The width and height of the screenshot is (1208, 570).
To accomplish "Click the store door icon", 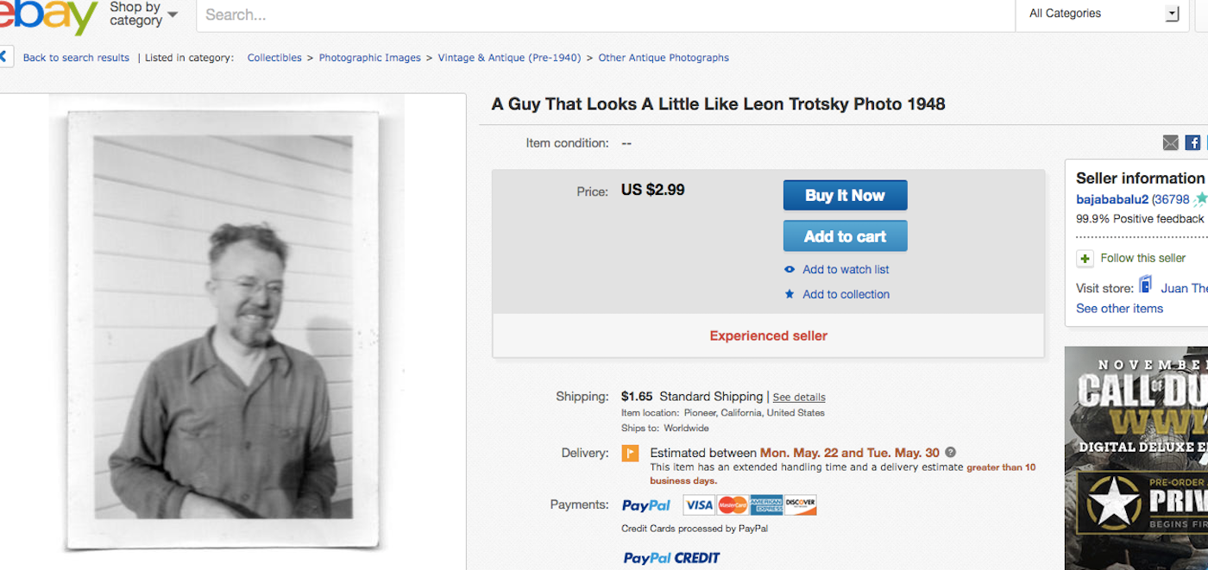I will point(1146,285).
